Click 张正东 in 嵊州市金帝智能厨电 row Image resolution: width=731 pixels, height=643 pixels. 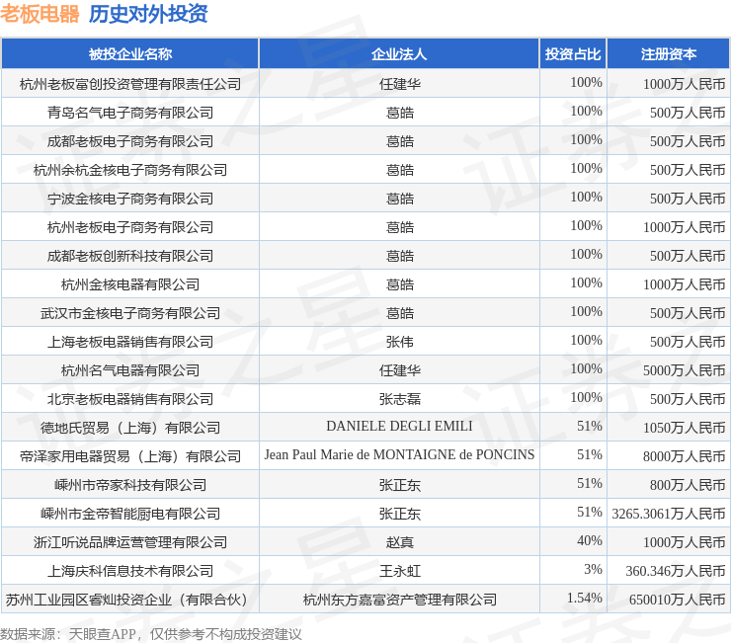(x=399, y=514)
